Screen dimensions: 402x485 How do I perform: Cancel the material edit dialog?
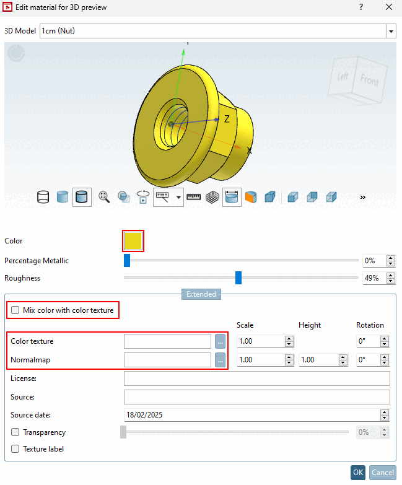383,473
